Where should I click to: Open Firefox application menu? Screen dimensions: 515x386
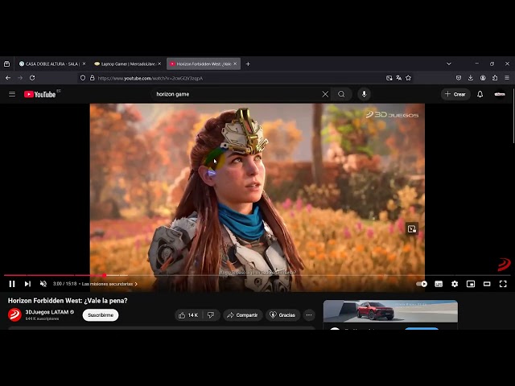(507, 78)
